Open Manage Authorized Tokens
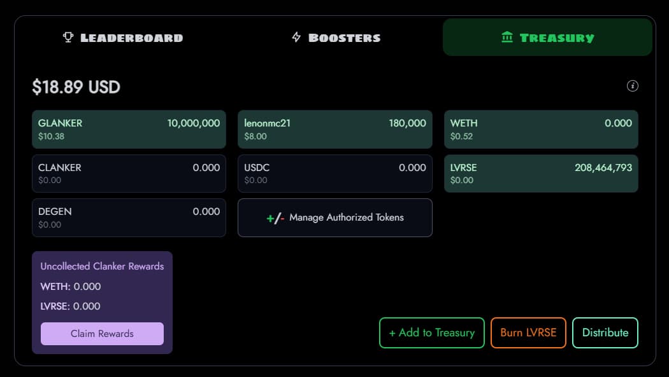 [x=335, y=218]
